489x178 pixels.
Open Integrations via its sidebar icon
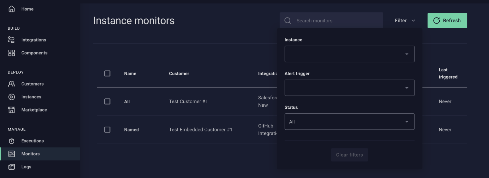[x=11, y=40]
